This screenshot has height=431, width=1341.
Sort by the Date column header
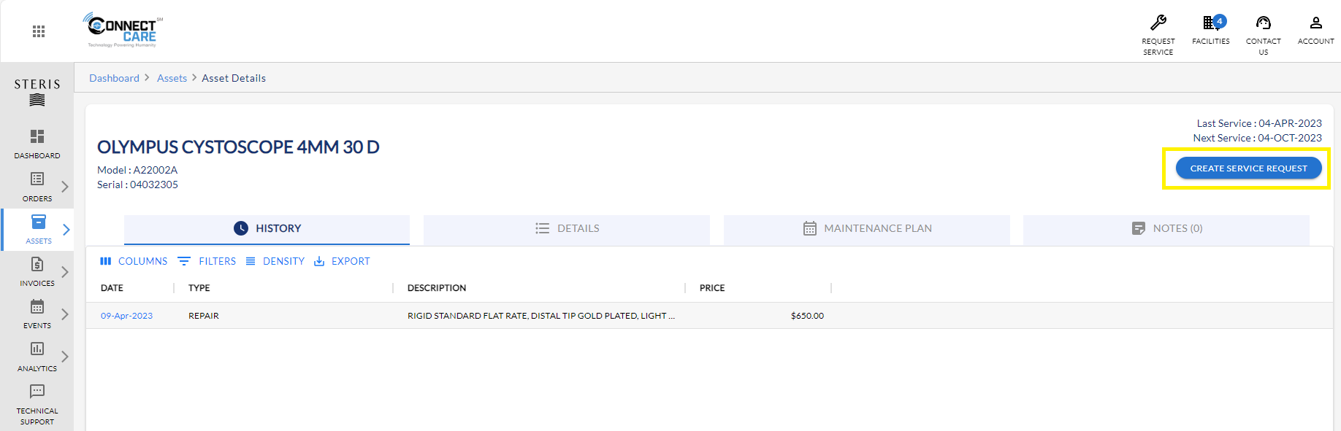tap(112, 288)
